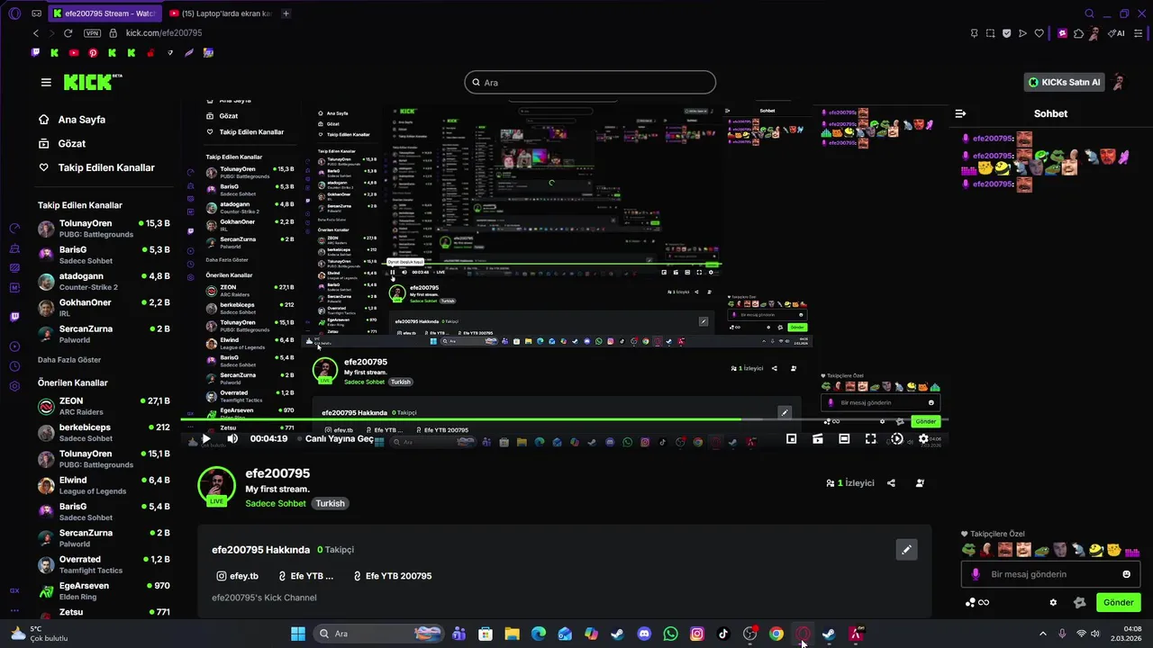Click in the Ara search field
Image resolution: width=1153 pixels, height=648 pixels.
tap(590, 83)
